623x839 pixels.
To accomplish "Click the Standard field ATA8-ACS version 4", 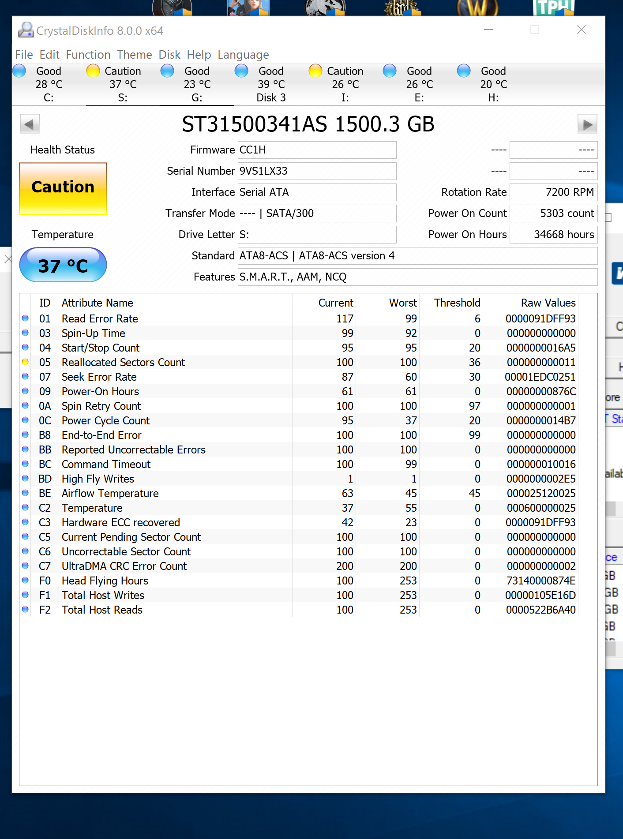I will pyautogui.click(x=417, y=256).
